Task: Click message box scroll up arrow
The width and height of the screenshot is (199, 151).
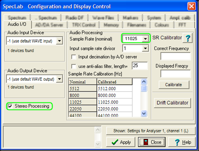Action: tap(98, 130)
